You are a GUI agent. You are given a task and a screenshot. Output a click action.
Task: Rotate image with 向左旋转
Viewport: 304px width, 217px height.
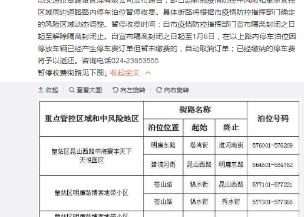(x=132, y=90)
